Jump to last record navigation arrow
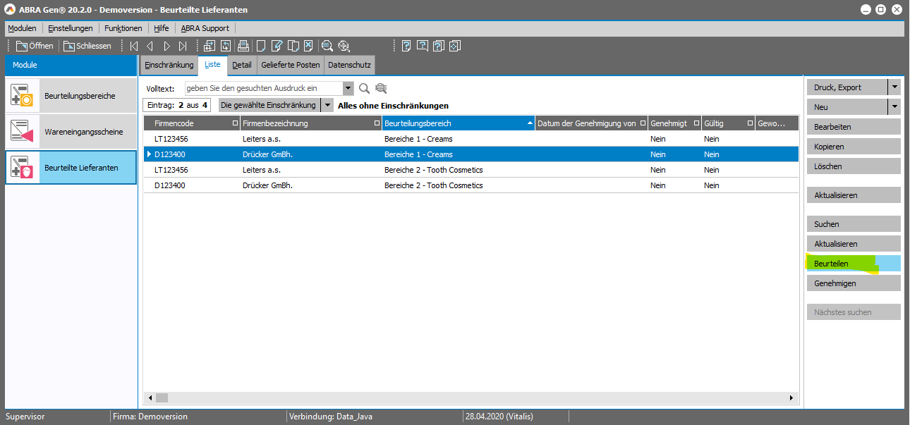The width and height of the screenshot is (910, 425). (183, 46)
